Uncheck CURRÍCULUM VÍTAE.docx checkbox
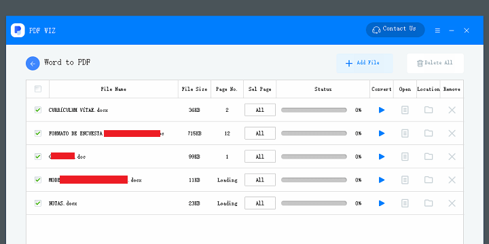This screenshot has width=489, height=244. (38, 110)
